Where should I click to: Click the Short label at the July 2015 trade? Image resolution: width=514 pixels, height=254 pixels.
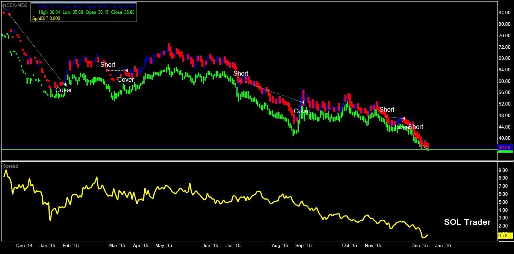(241, 73)
